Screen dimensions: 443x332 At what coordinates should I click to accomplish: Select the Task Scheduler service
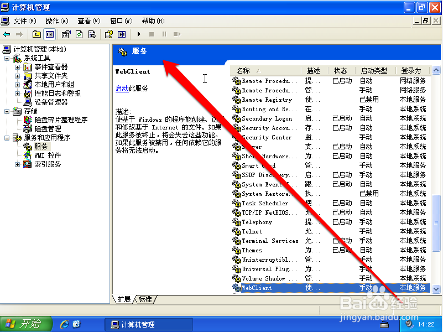click(331, 203)
